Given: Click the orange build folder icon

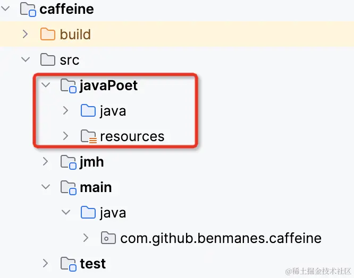Looking at the screenshot, I should pos(48,34).
